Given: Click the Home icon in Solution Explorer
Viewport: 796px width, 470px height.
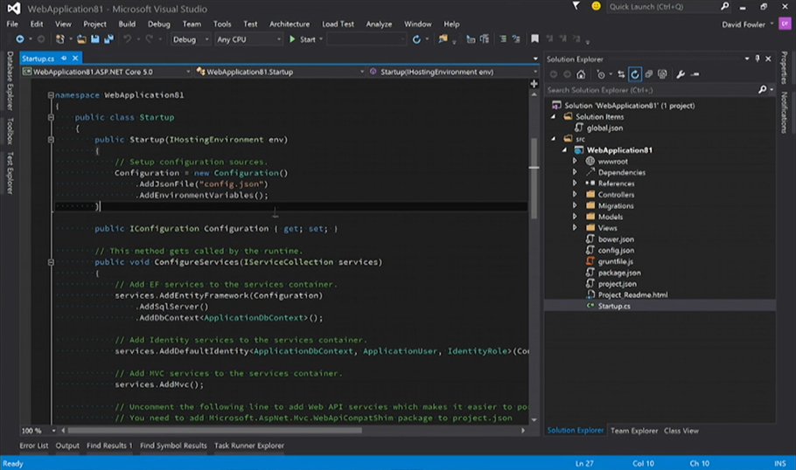Looking at the screenshot, I should coord(583,74).
